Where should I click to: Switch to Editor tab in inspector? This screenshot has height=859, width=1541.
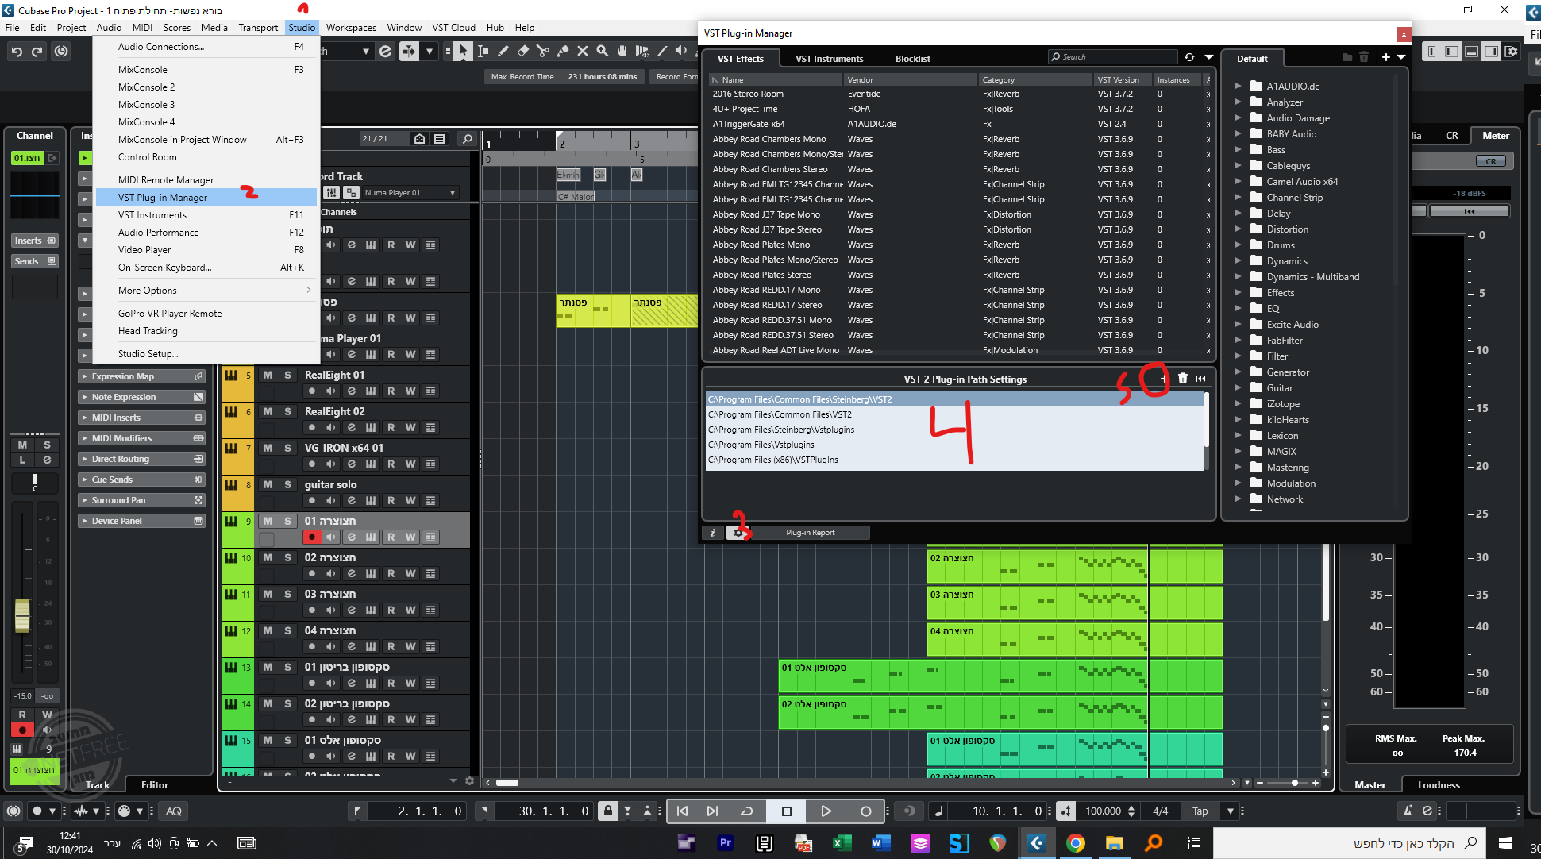click(x=155, y=784)
